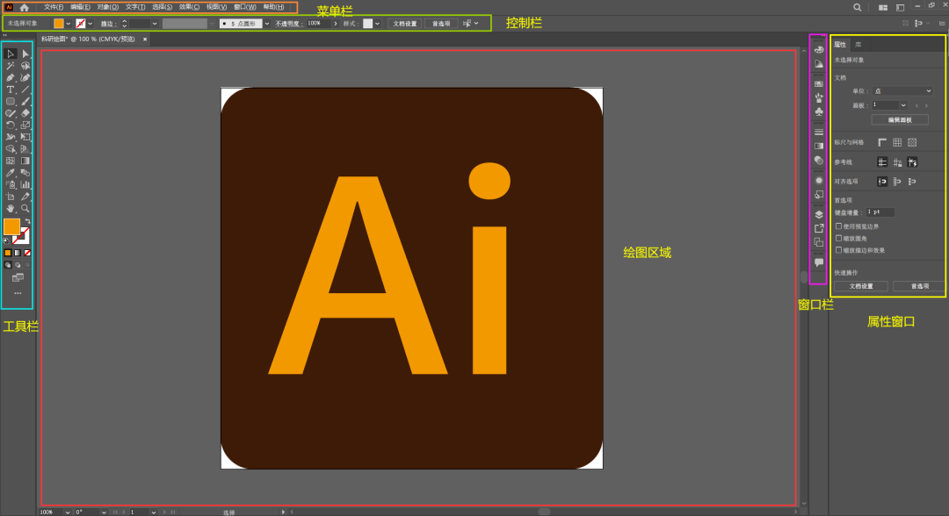
Task: Select the Rotate tool
Action: tap(11, 125)
